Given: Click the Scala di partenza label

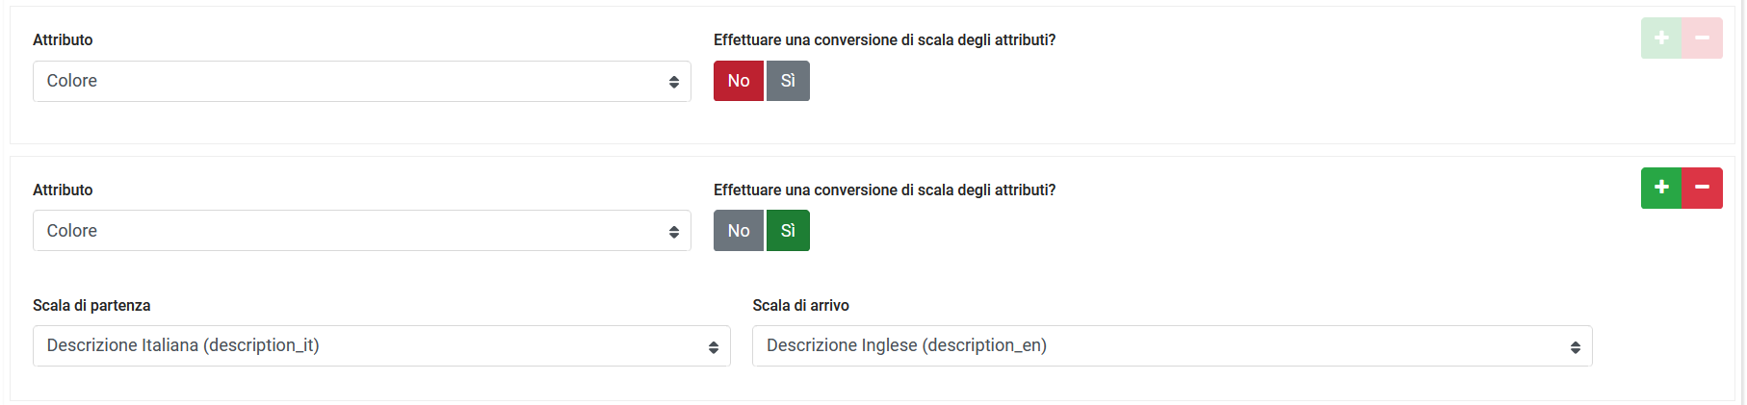Looking at the screenshot, I should coord(91,305).
